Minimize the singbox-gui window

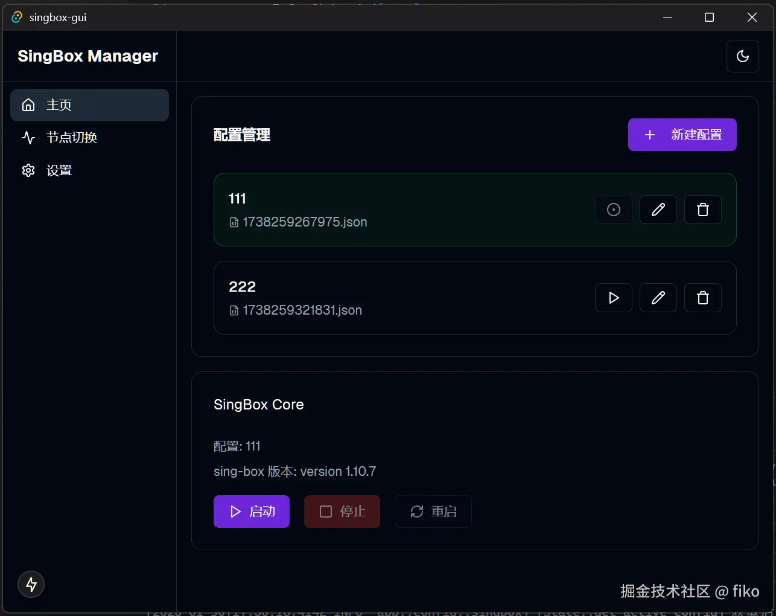pos(667,18)
